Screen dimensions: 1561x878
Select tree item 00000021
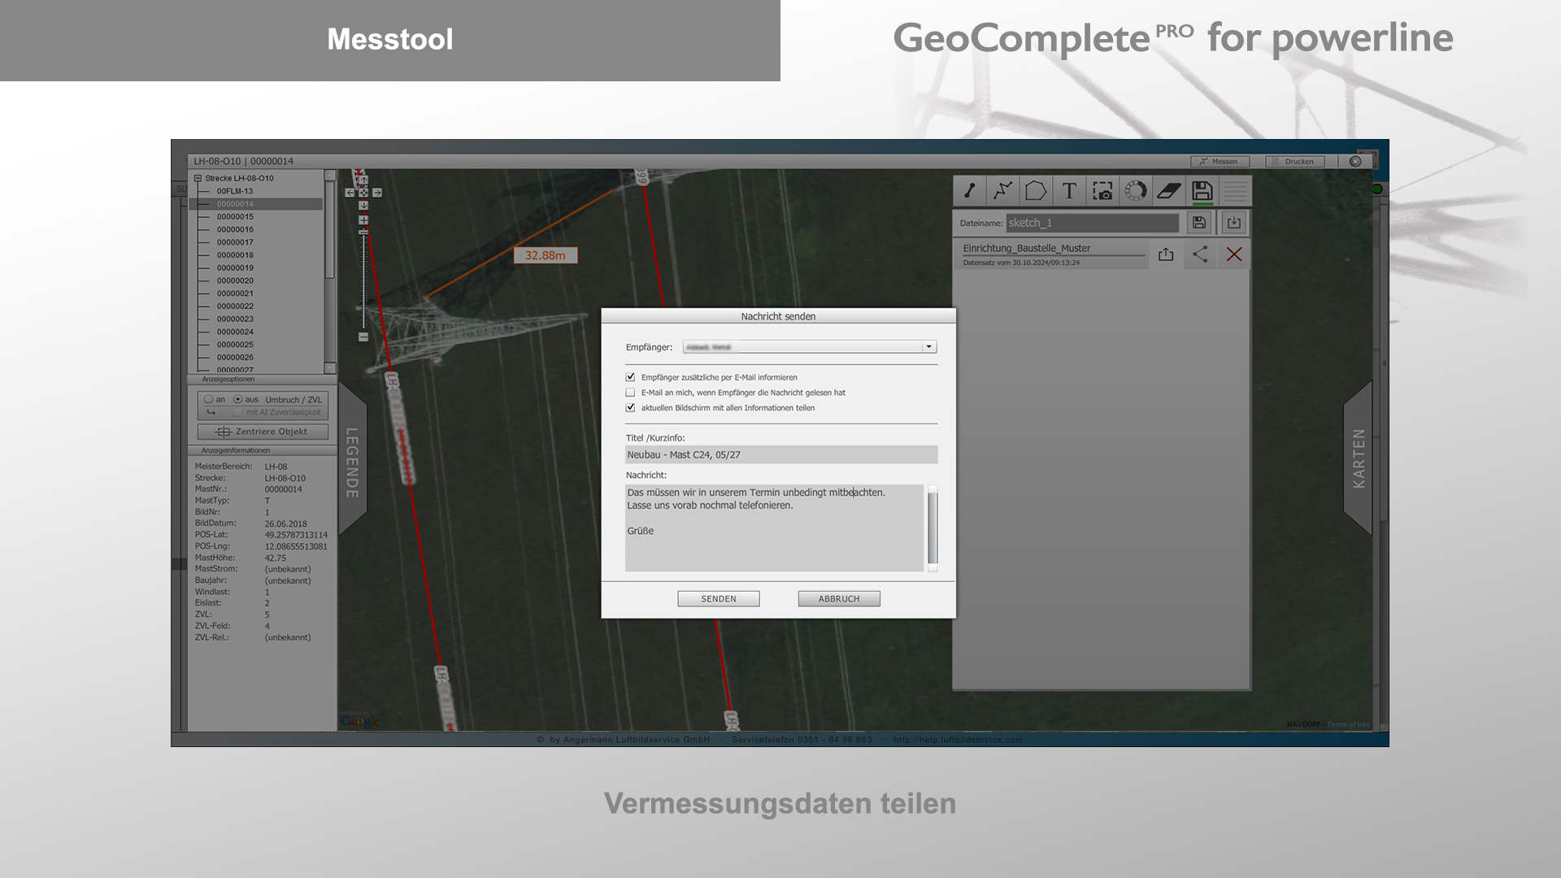(x=235, y=293)
